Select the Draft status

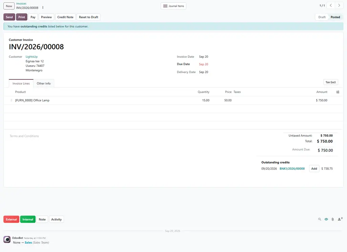pos(322,17)
